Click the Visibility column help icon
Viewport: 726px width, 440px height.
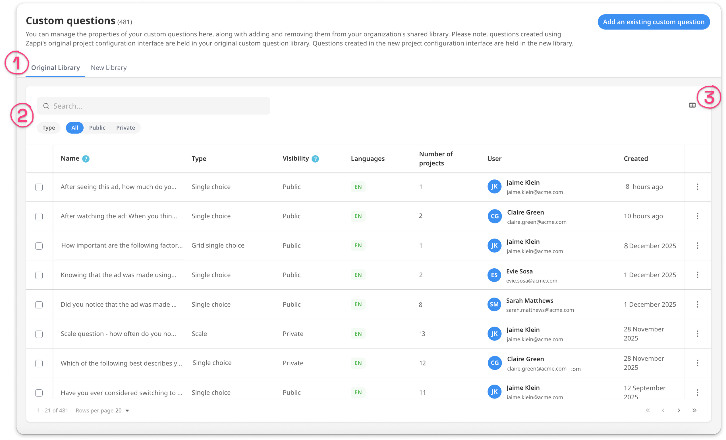(315, 159)
